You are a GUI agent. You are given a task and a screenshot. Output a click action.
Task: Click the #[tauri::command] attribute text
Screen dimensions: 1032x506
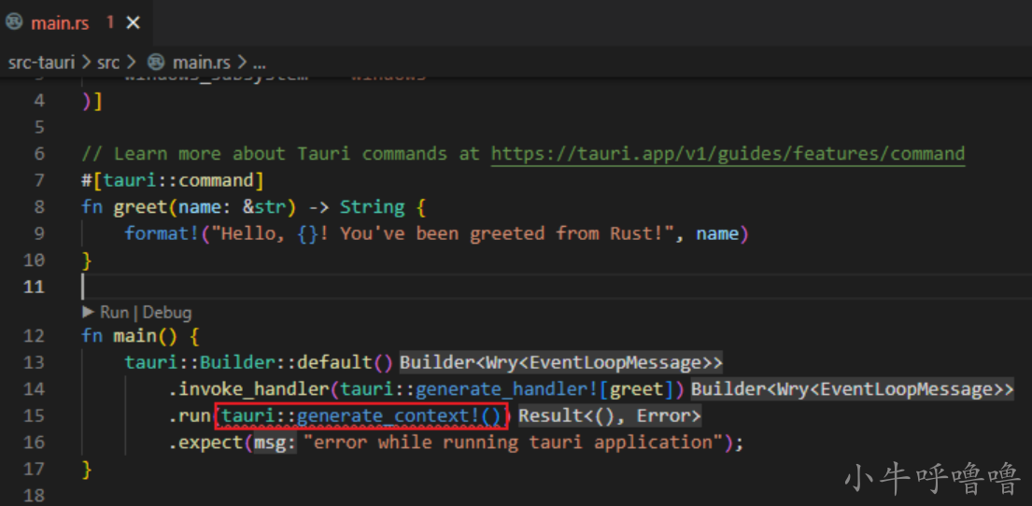coord(173,180)
